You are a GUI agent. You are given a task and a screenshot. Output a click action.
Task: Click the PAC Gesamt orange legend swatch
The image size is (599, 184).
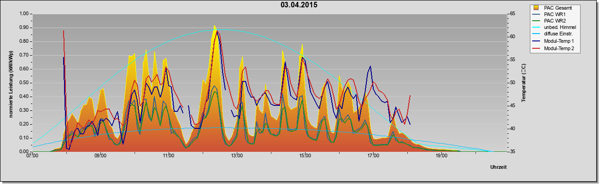[536, 8]
